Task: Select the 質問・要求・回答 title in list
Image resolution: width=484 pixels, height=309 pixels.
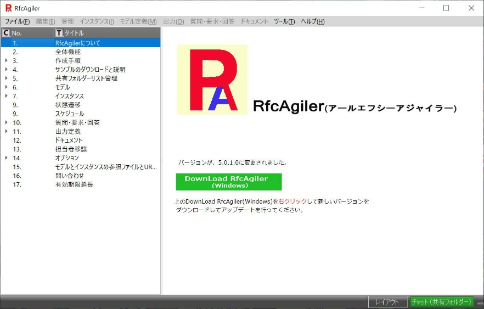Action: (77, 122)
